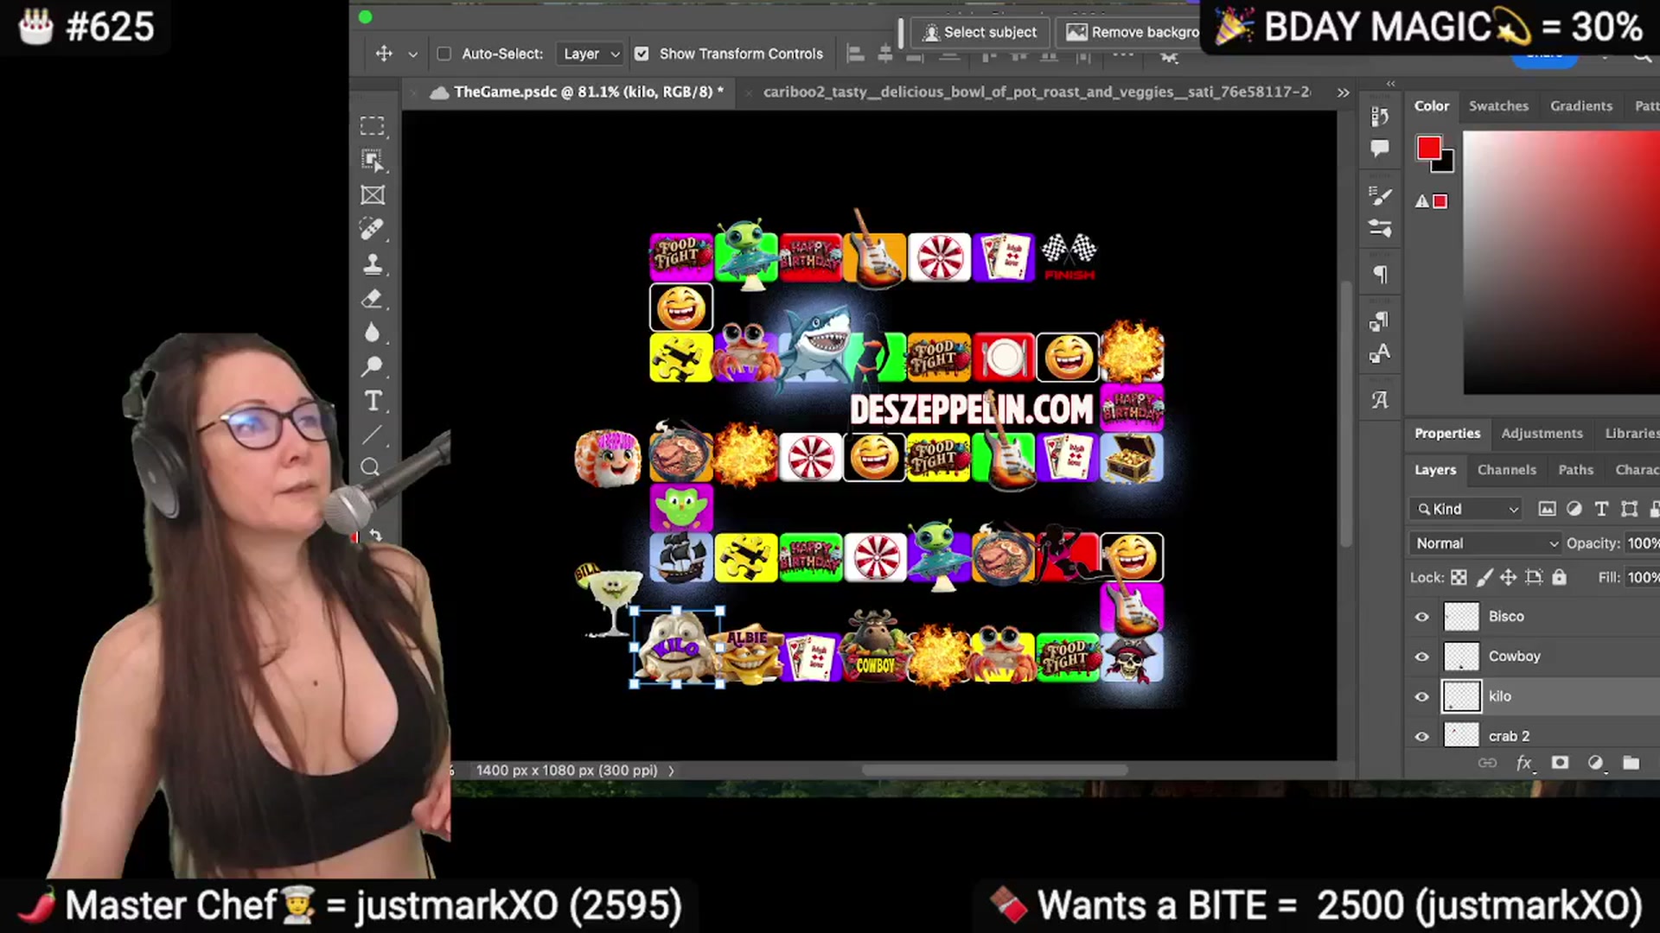
Task: Create new fill or adjustment layer
Action: (1595, 763)
